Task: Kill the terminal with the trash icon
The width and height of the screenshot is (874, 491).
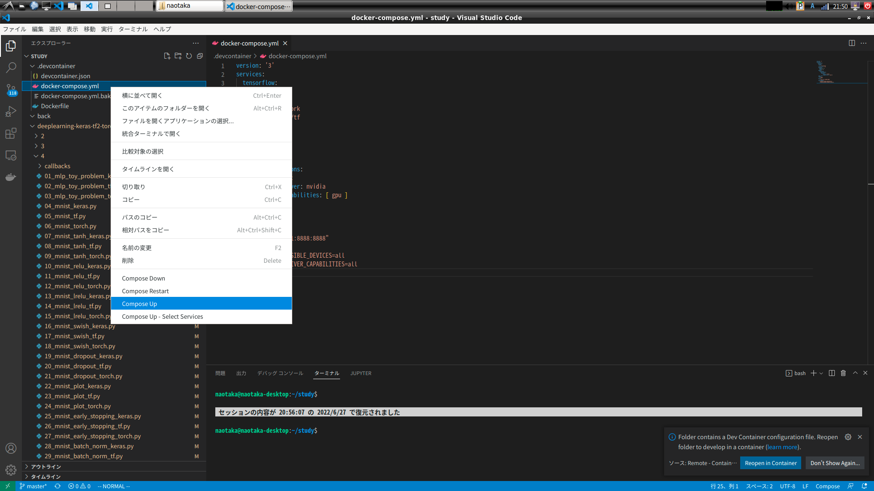Action: tap(843, 373)
